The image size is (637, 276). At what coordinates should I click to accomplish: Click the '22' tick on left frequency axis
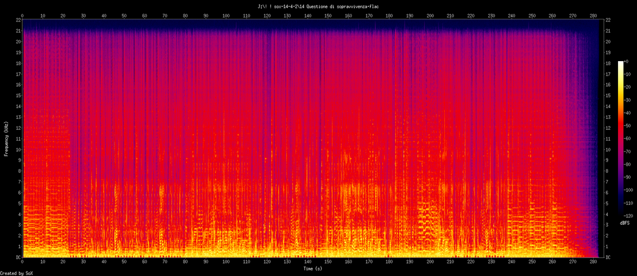point(18,20)
